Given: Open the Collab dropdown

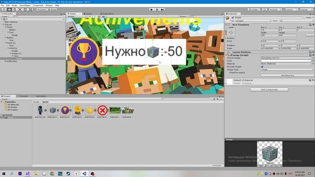Looking at the screenshot, I should [x=254, y=9].
